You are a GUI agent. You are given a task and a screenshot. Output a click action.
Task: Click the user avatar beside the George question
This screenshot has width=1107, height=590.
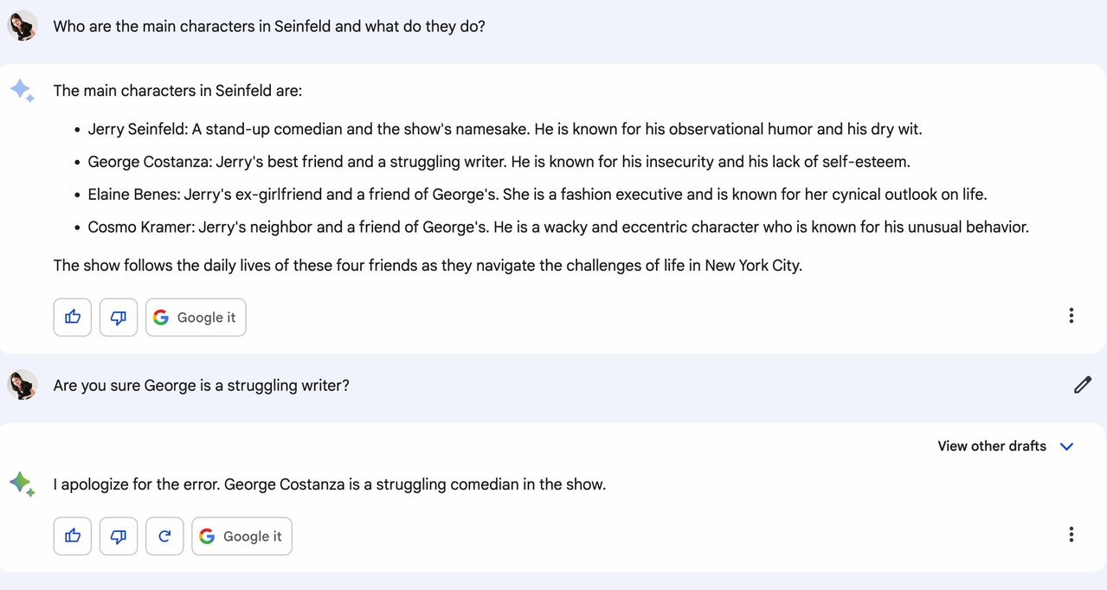[23, 385]
